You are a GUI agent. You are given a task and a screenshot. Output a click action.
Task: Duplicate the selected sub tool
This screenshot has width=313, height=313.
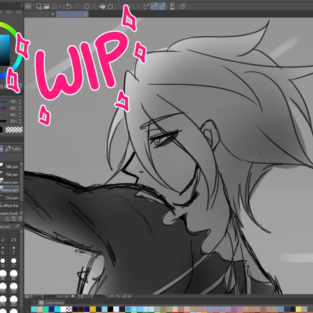(x=14, y=218)
